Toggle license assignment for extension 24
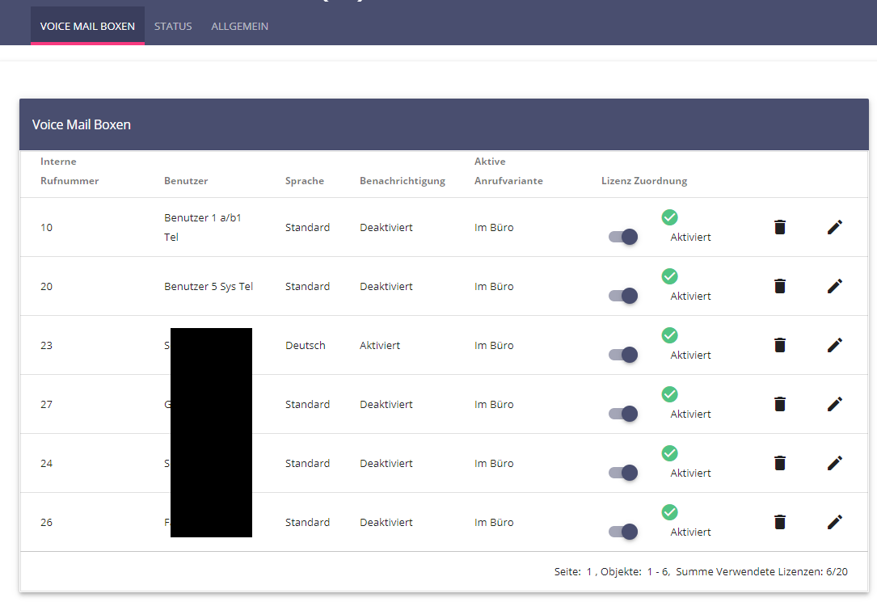Screen dimensions: 877x606 623,473
